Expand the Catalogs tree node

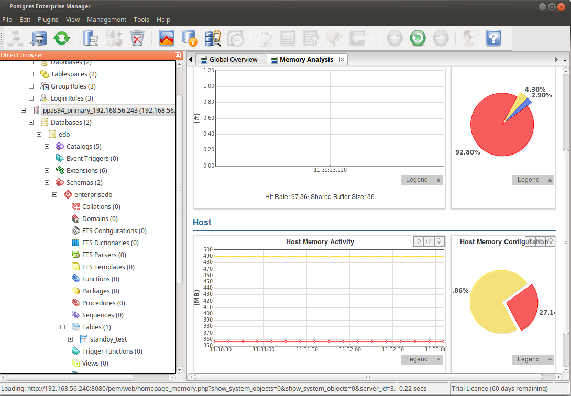(47, 146)
